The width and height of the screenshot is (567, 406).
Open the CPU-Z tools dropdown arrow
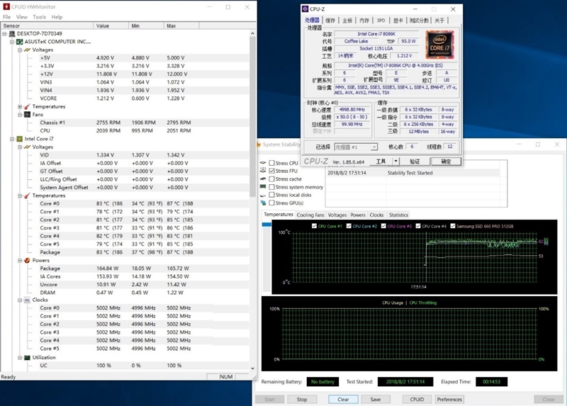coord(396,162)
